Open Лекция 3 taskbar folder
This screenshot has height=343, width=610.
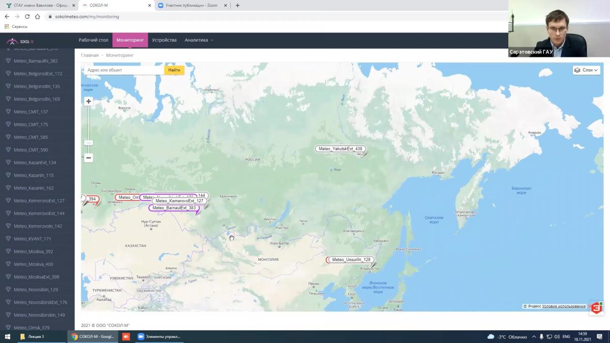click(x=41, y=336)
